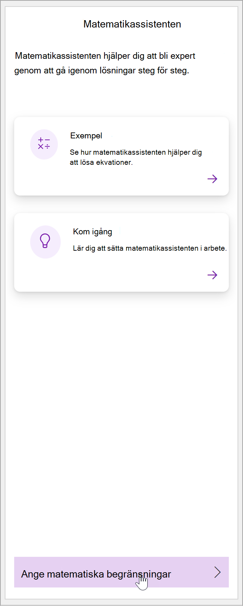Open the Kom igång card's purple arrow

click(x=212, y=275)
